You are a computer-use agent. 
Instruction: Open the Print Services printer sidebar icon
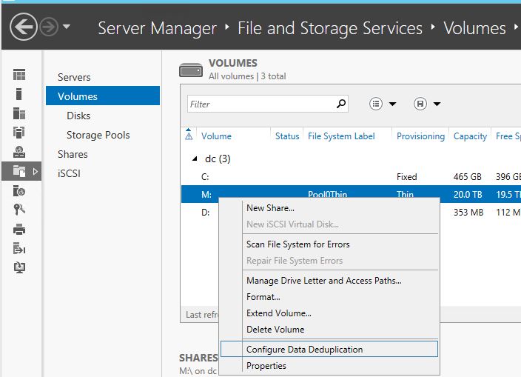pos(19,230)
